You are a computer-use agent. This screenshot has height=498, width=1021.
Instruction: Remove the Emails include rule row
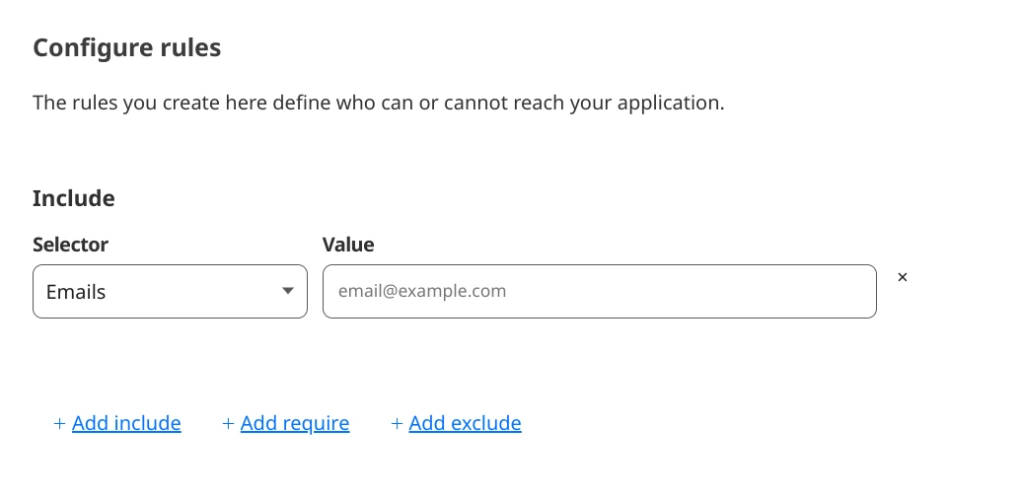pos(903,278)
